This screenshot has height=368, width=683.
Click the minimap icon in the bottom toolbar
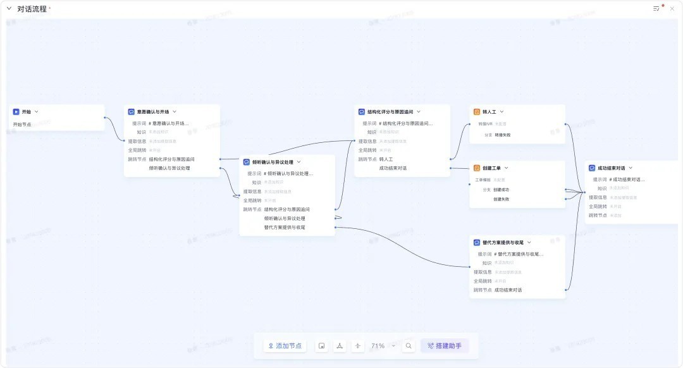pos(321,345)
